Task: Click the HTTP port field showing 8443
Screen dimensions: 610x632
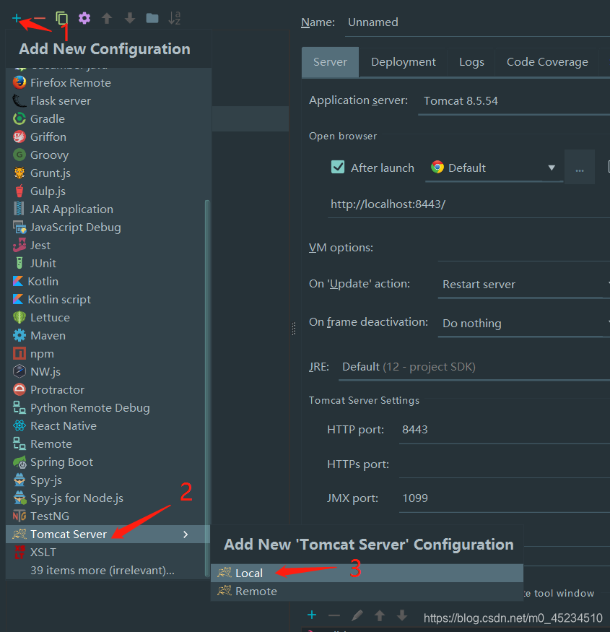Action: click(x=504, y=430)
